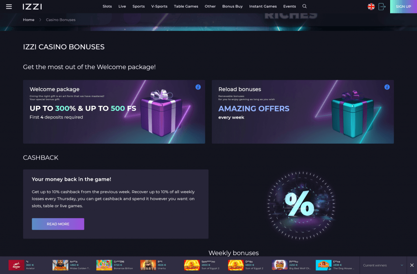Viewport: 417px width, 274px height.
Task: Click the login door icon
Action: click(382, 7)
